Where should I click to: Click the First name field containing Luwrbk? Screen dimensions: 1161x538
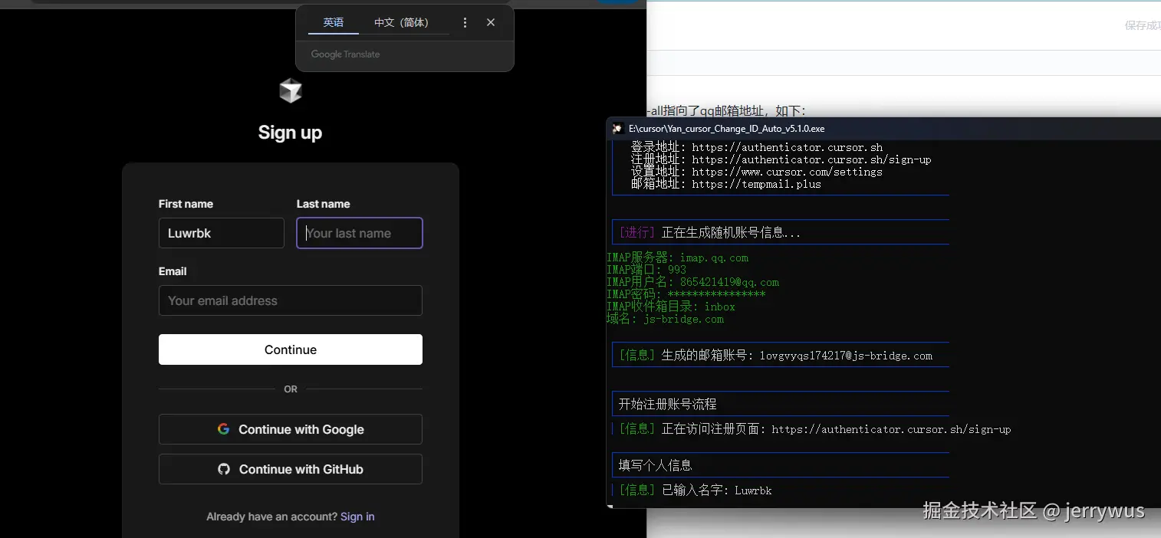tap(222, 233)
